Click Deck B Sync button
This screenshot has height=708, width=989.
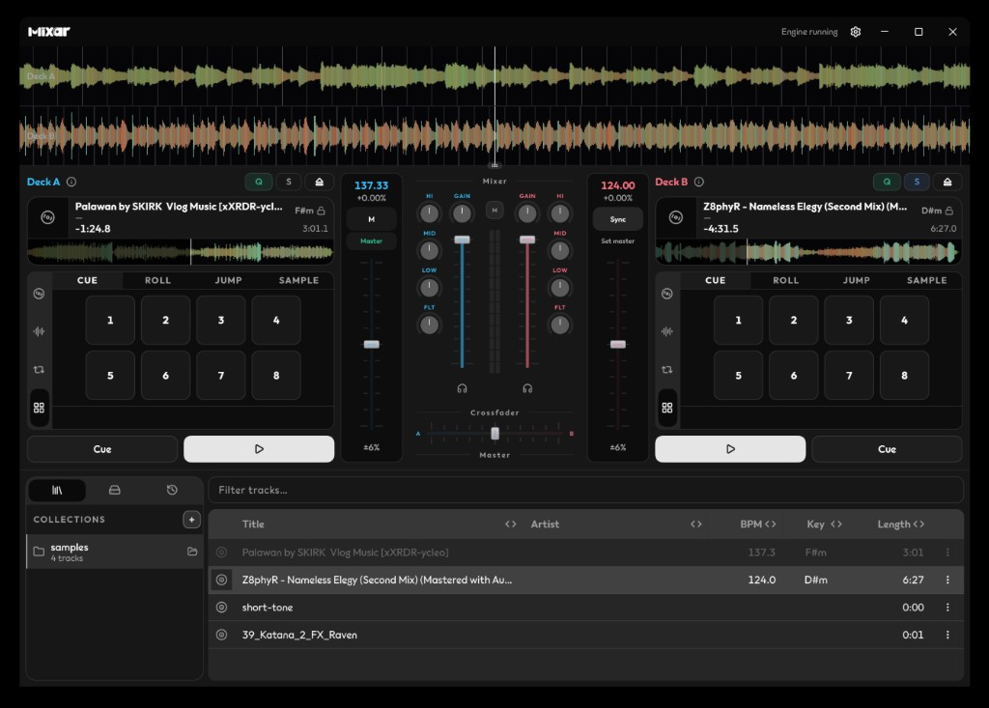coord(617,219)
